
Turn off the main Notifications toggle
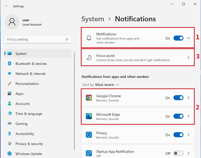point(178,38)
